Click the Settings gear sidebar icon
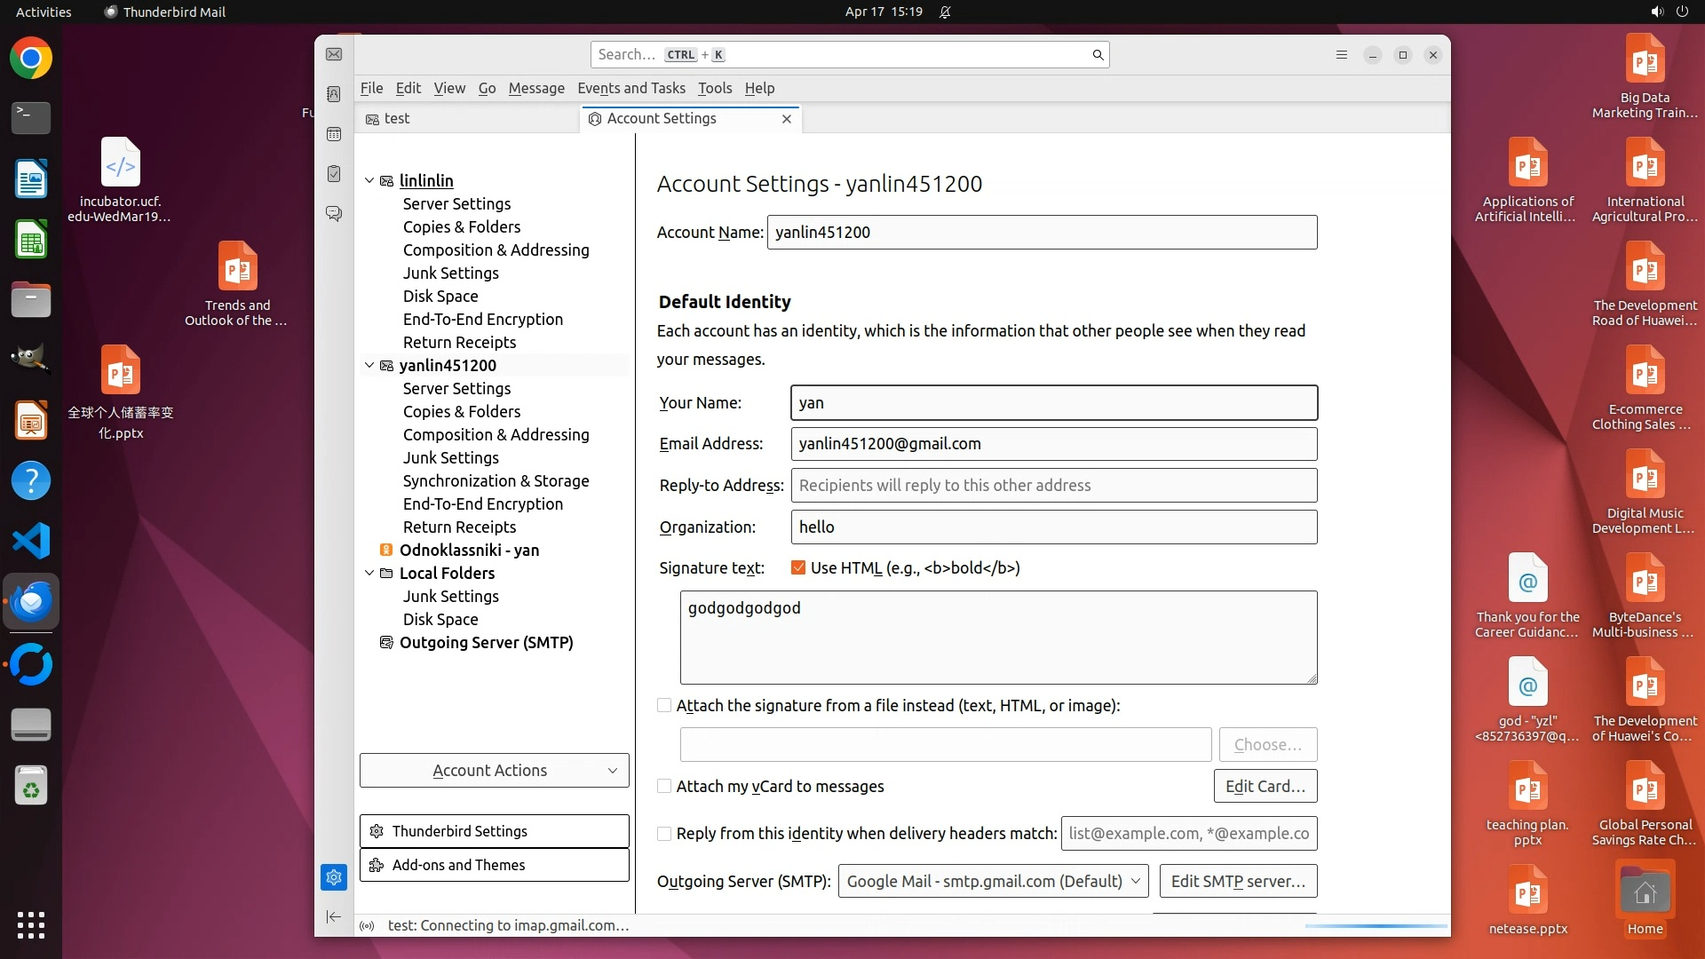The width and height of the screenshot is (1705, 959). 334,877
